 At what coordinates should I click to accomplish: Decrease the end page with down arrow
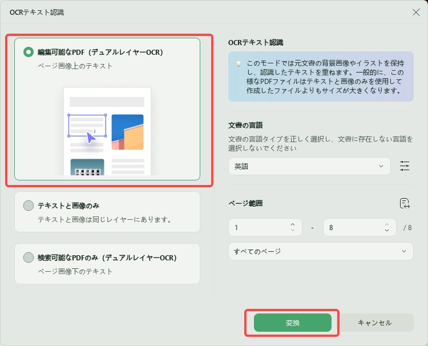click(x=387, y=230)
